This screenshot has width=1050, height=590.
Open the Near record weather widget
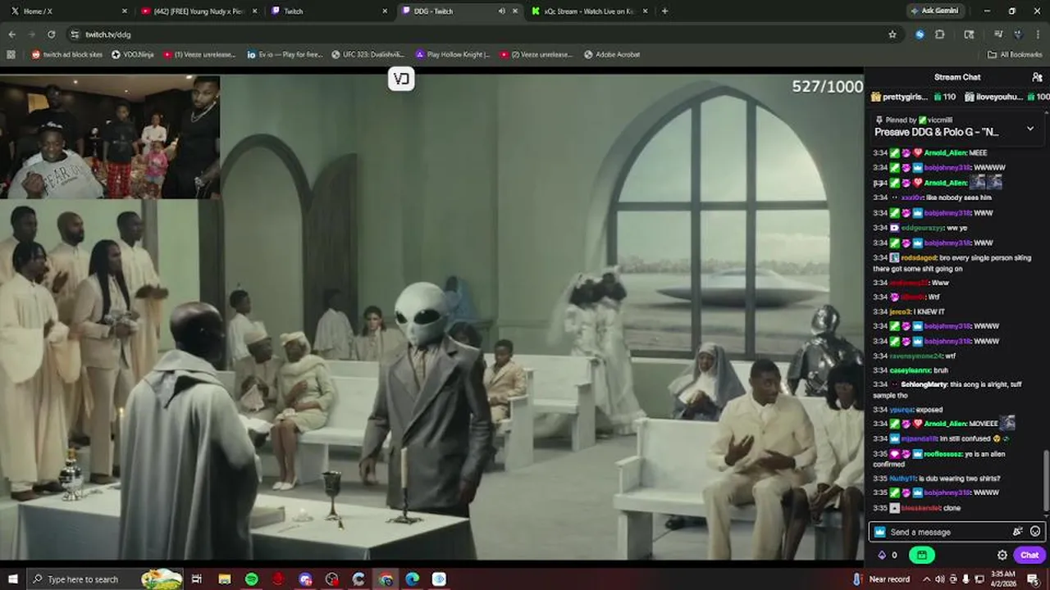click(x=881, y=579)
